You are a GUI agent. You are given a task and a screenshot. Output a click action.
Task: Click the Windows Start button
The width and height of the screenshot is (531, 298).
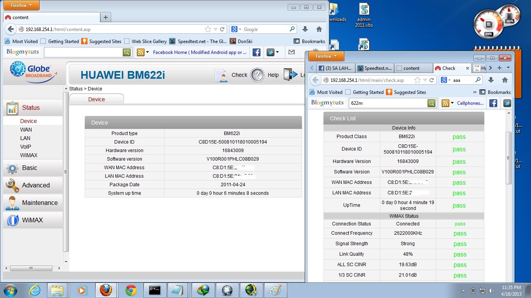coord(10,290)
